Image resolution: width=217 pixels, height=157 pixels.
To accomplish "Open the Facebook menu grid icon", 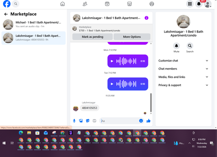I will pyautogui.click(x=190, y=4).
